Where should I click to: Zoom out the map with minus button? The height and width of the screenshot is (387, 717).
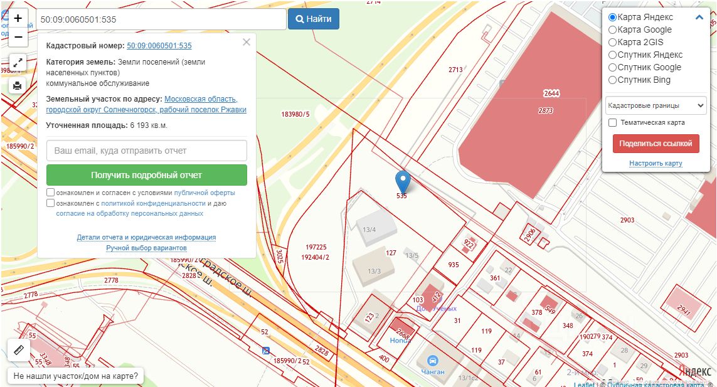pyautogui.click(x=18, y=37)
